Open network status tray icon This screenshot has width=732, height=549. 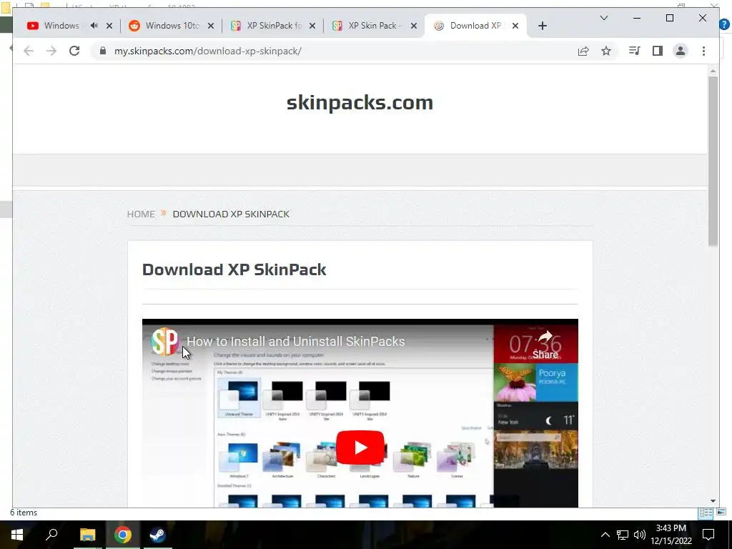pos(623,535)
